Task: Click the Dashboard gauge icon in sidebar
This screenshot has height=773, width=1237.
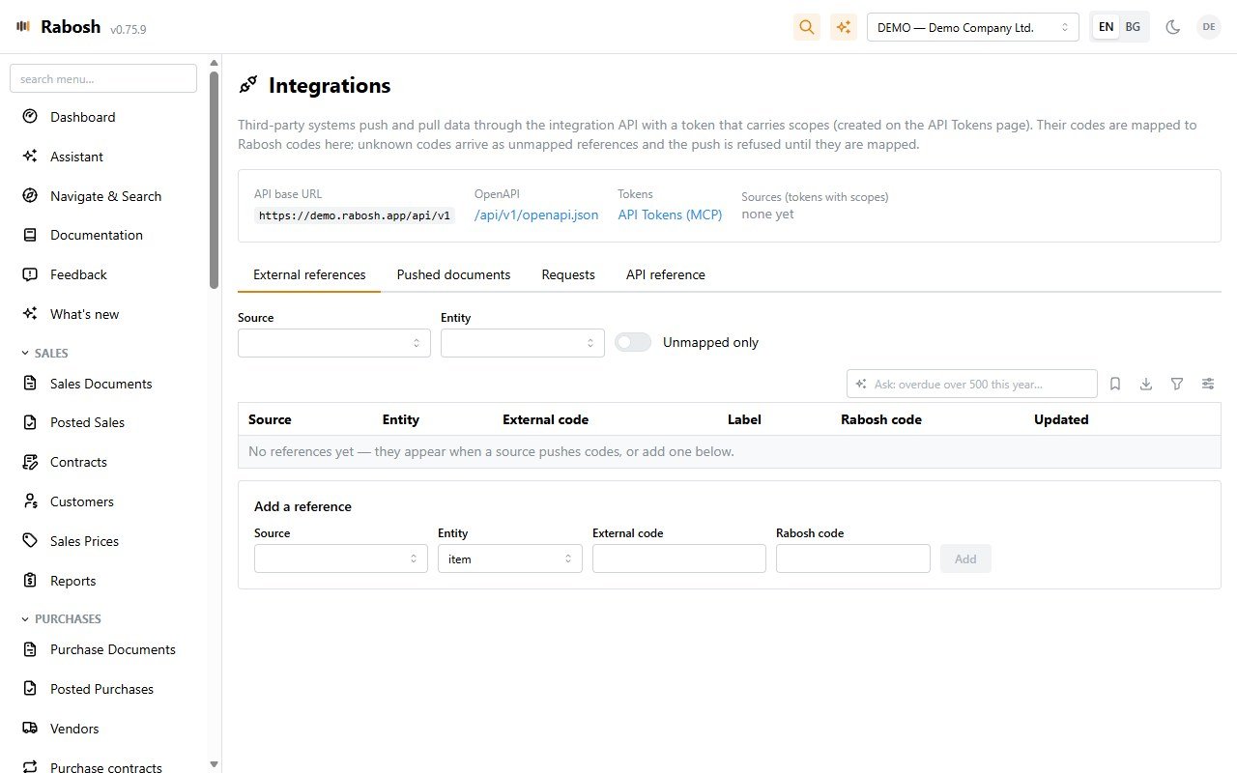Action: [x=30, y=117]
